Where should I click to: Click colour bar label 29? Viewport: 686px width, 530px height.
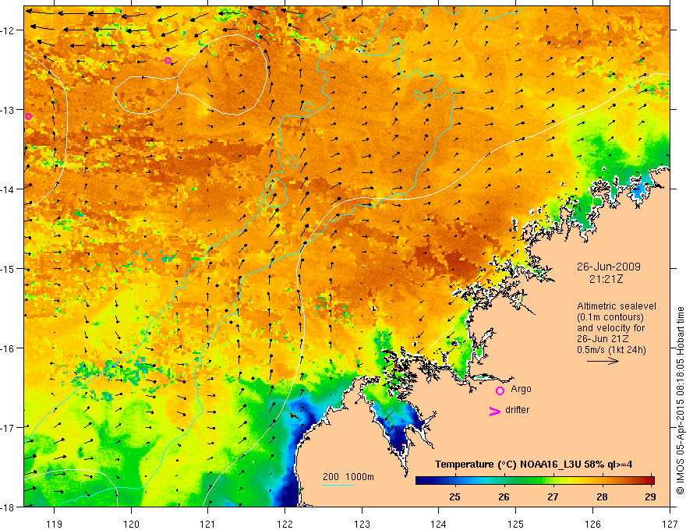(x=651, y=497)
